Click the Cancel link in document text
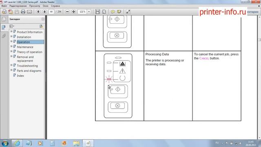261x147 pixels. [x=204, y=58]
